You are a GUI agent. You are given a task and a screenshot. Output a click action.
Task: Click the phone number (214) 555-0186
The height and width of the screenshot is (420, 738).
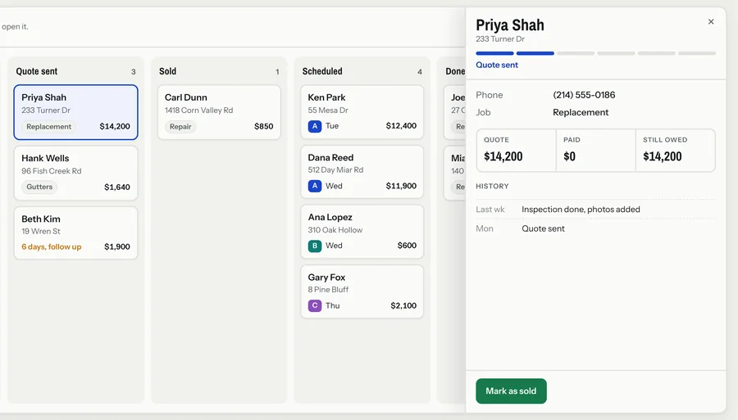[x=584, y=95]
